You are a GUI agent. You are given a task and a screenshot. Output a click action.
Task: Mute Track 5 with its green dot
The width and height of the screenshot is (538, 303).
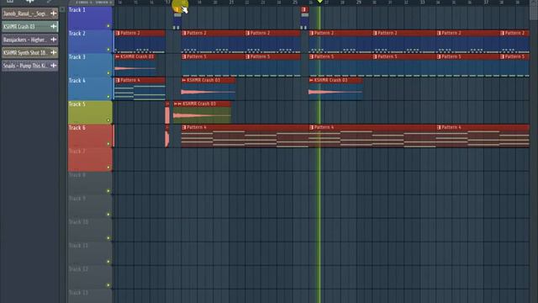click(108, 120)
